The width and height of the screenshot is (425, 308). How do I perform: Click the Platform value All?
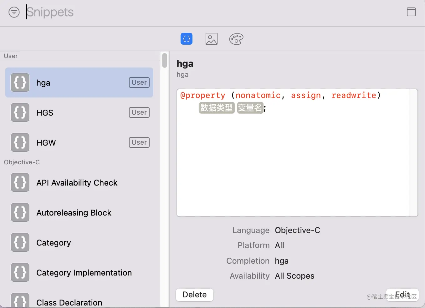click(x=279, y=245)
